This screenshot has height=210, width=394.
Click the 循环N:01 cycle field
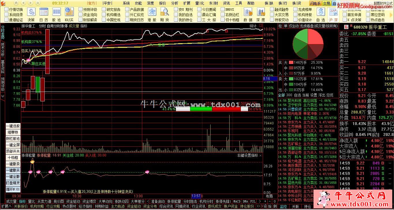click(x=13, y=189)
